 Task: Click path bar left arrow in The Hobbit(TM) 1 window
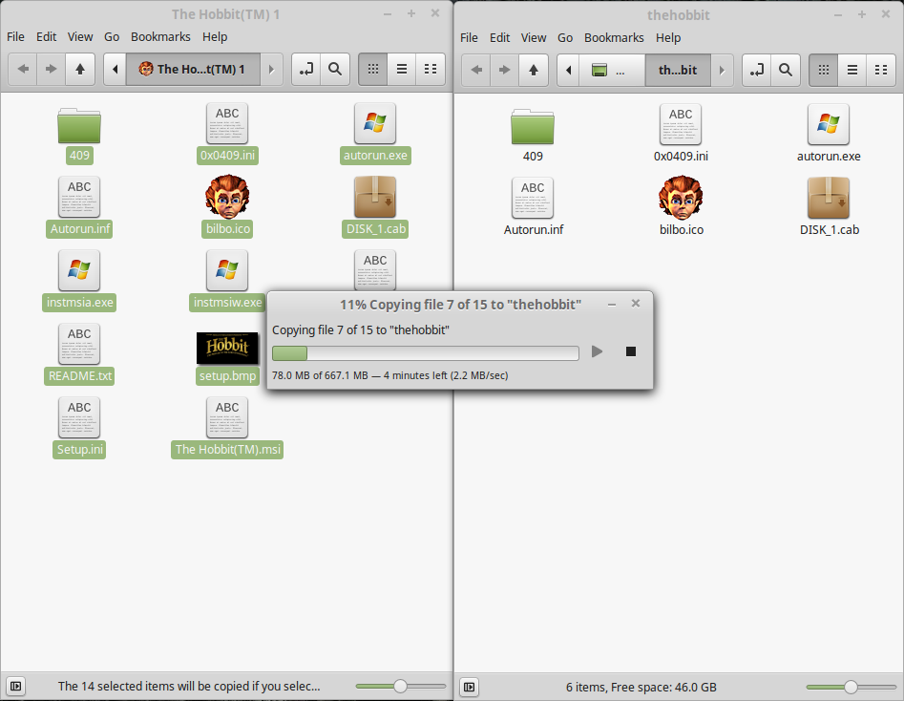115,69
